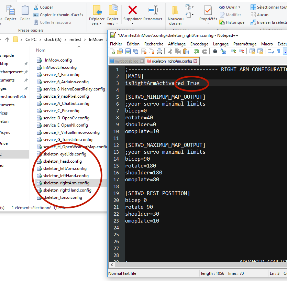
Task: Click the horizontal scrollbar left arrow in Notepad++
Action: click(x=112, y=264)
